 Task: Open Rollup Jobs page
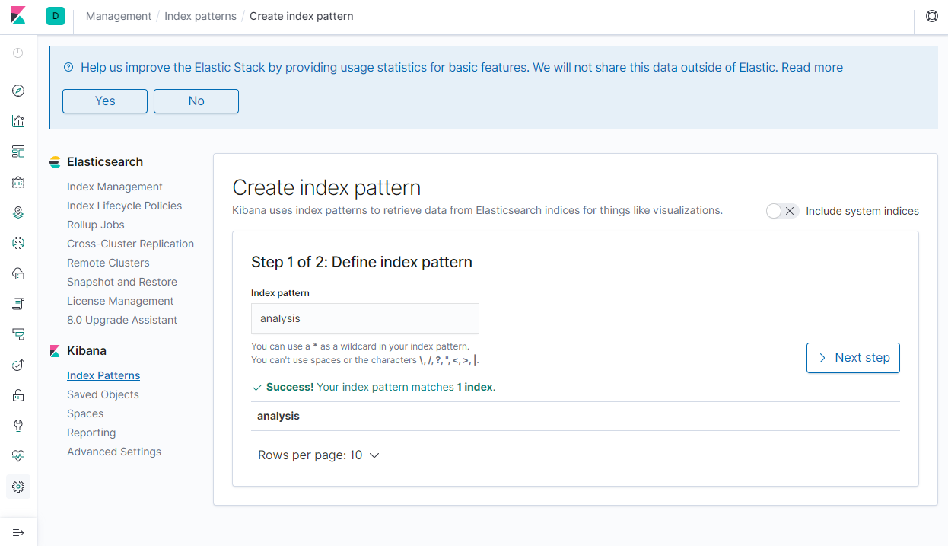click(96, 225)
